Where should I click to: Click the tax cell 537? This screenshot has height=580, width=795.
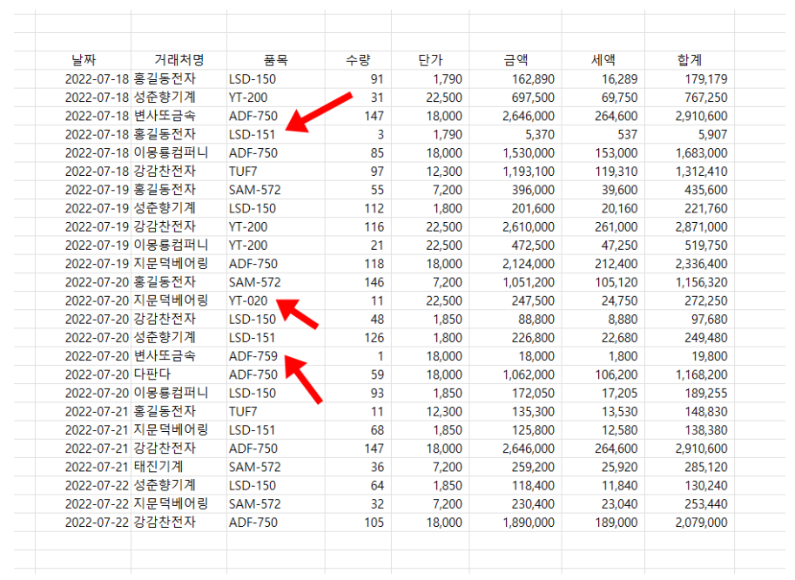603,134
